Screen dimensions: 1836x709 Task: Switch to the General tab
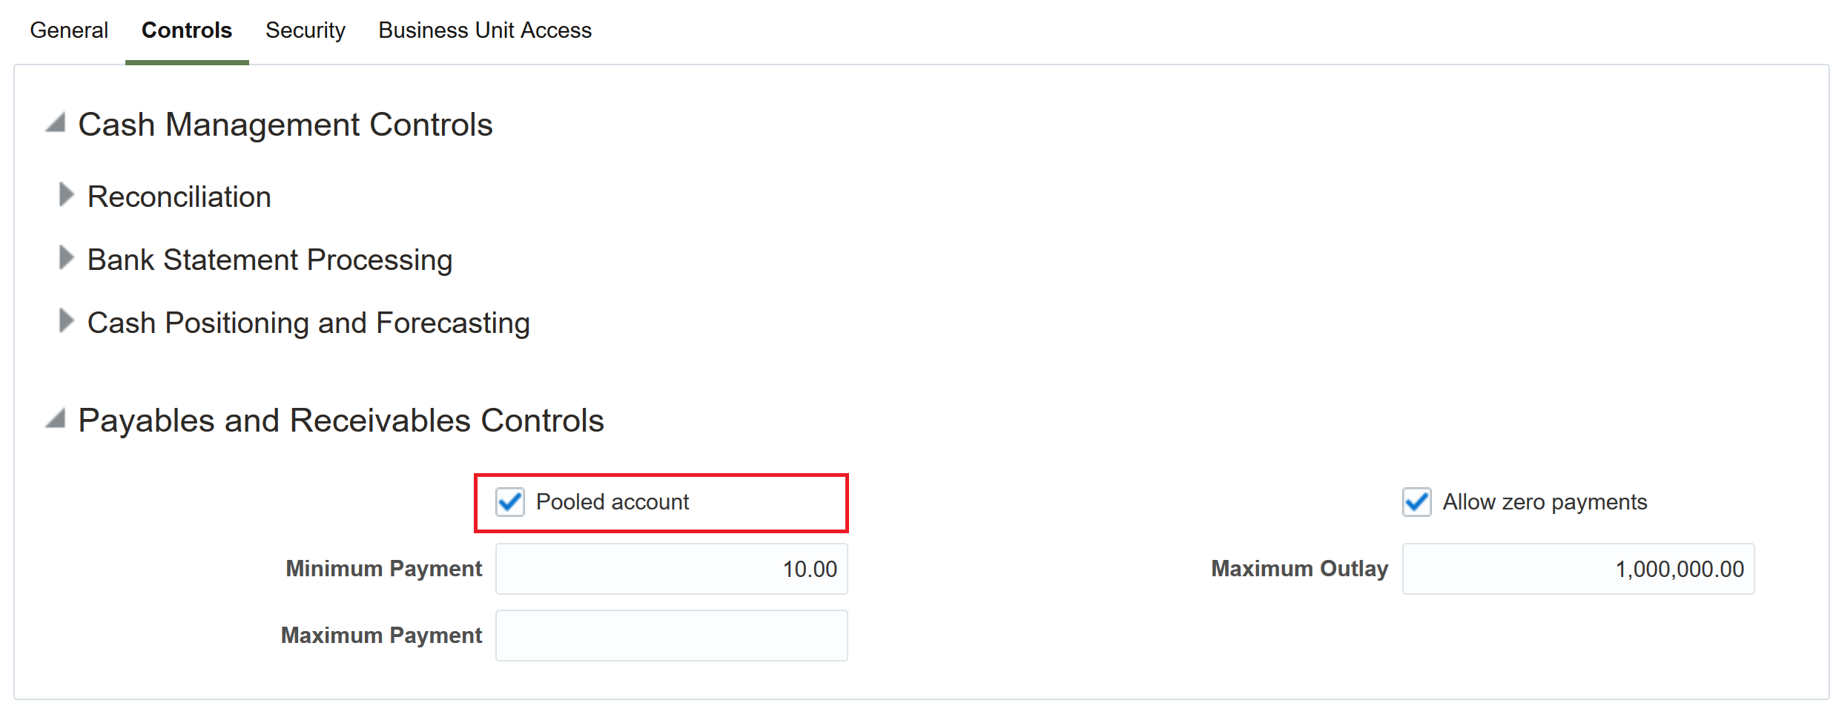click(69, 30)
